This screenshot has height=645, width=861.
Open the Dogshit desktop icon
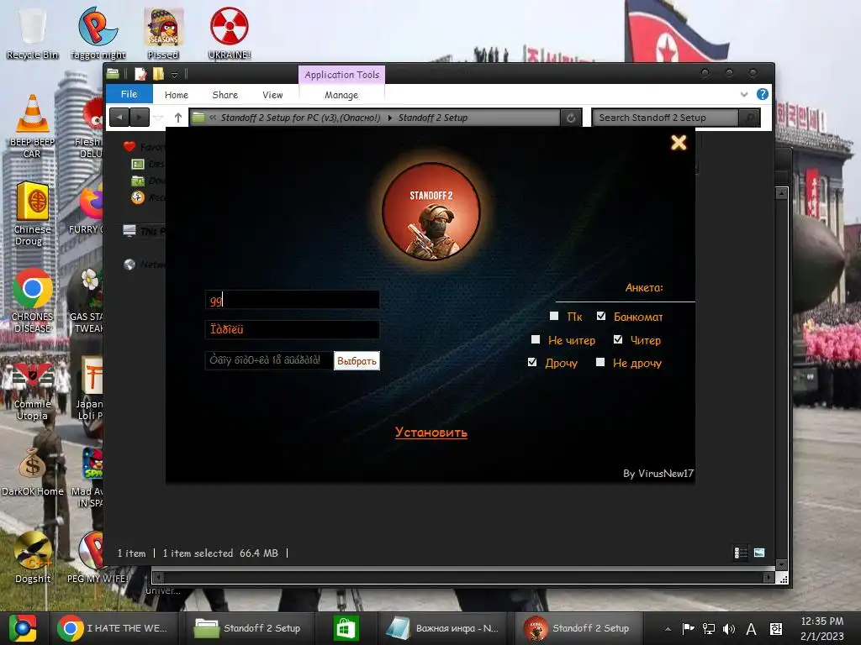coord(32,557)
